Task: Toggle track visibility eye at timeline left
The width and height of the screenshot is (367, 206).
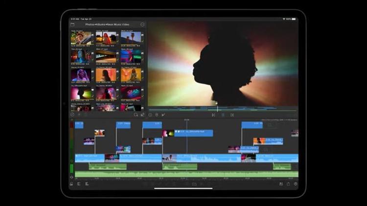Action: tap(72, 178)
